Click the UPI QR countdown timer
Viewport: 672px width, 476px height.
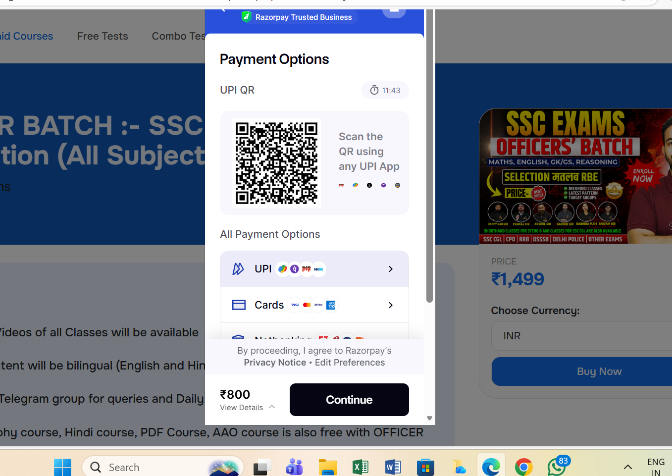coord(385,90)
